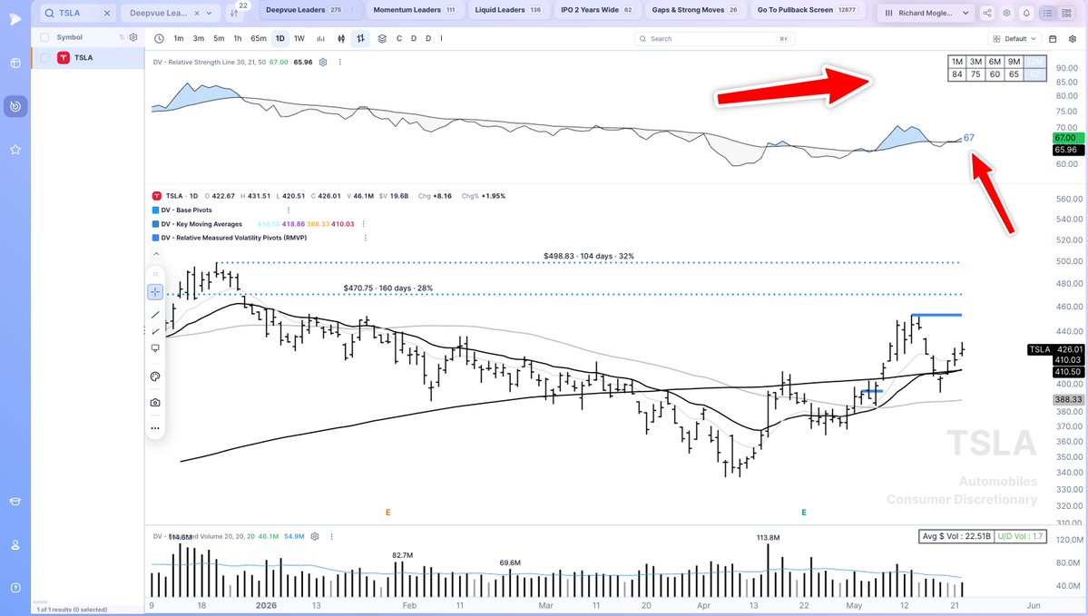Open the dashboard layout icon in the left sidebar
Image resolution: width=1088 pixels, height=616 pixels.
pyautogui.click(x=15, y=64)
